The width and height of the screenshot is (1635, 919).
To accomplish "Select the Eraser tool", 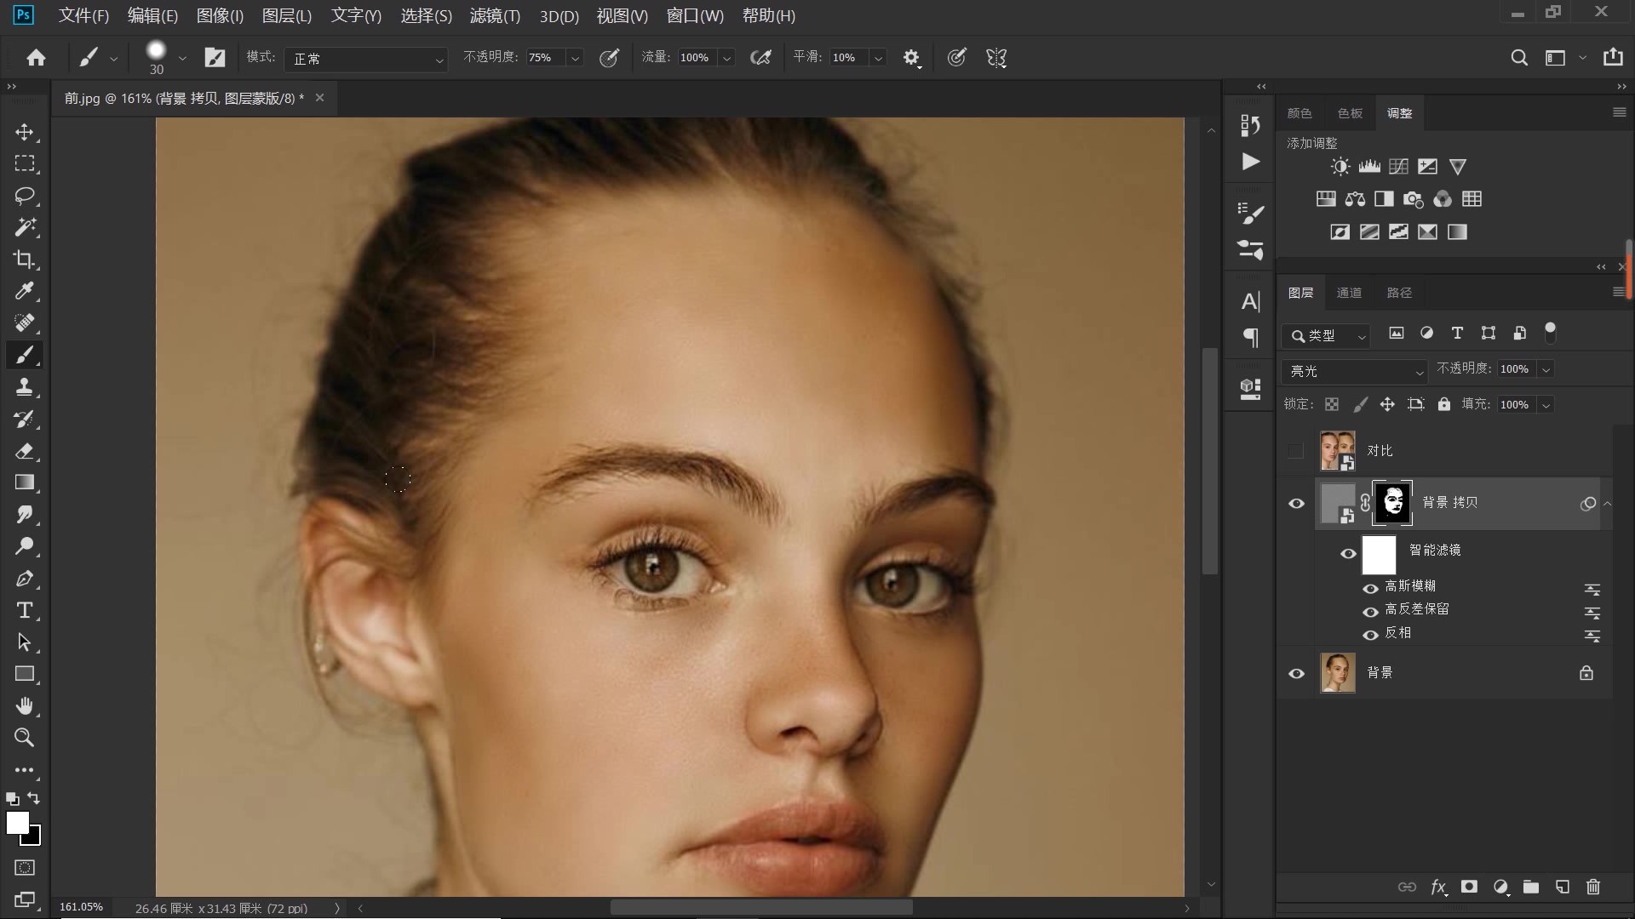I will [x=24, y=451].
